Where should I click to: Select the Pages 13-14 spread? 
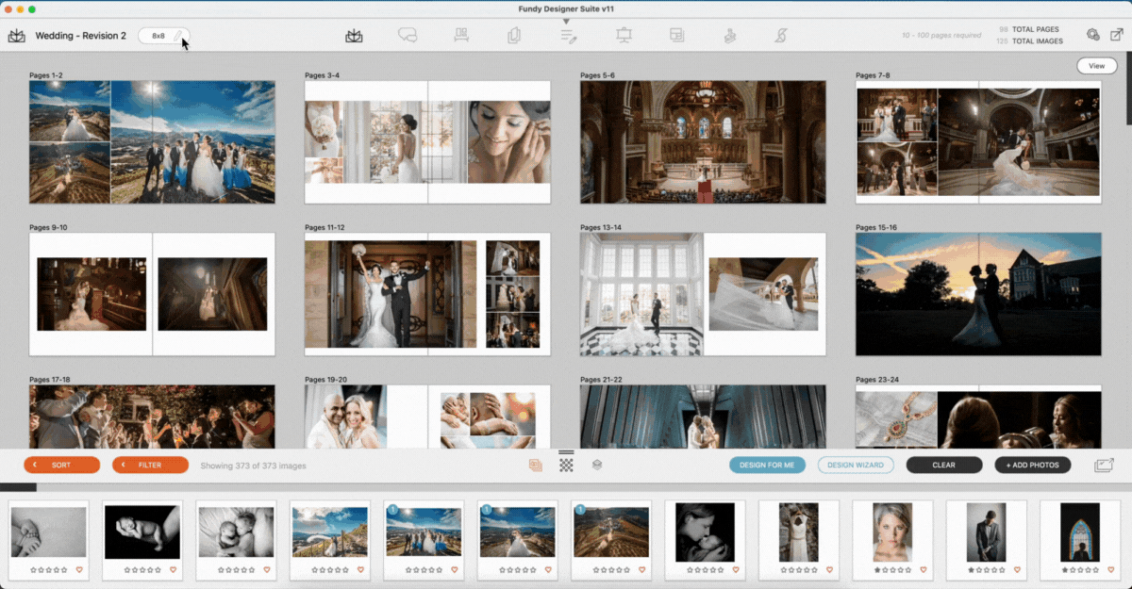point(703,294)
